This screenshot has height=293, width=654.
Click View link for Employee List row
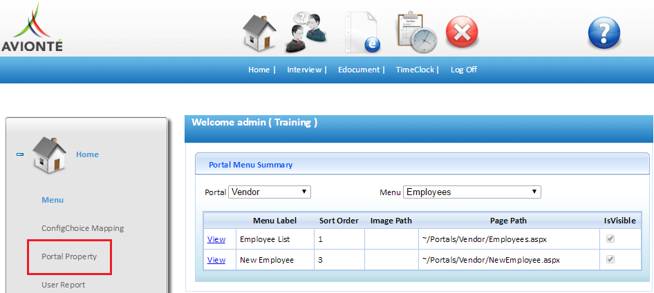point(216,239)
